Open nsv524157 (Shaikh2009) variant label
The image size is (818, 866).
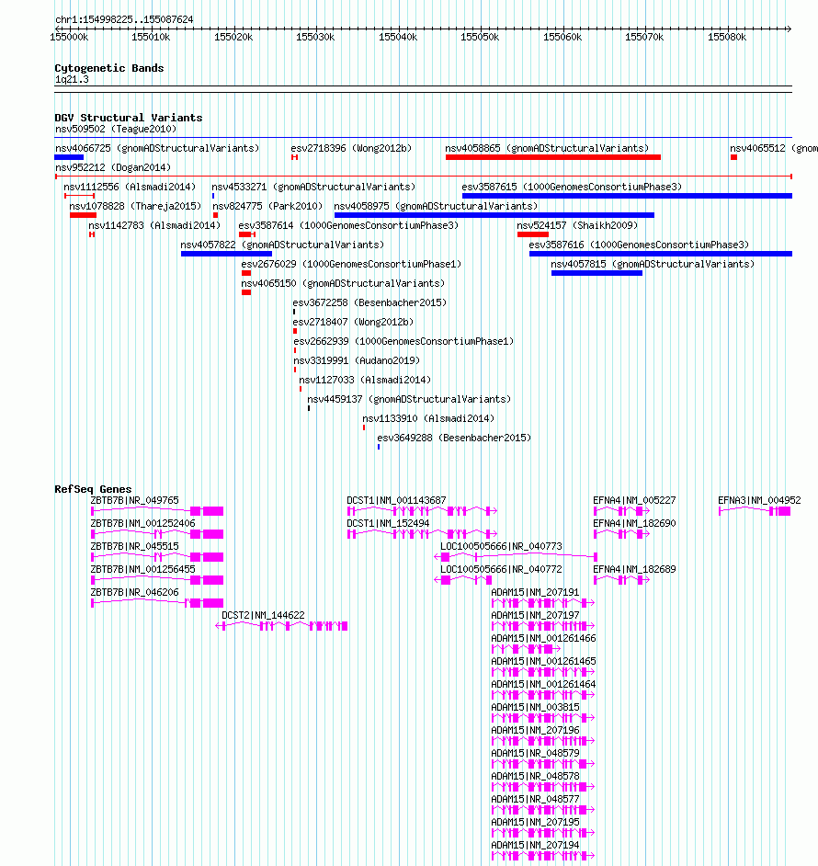click(577, 226)
